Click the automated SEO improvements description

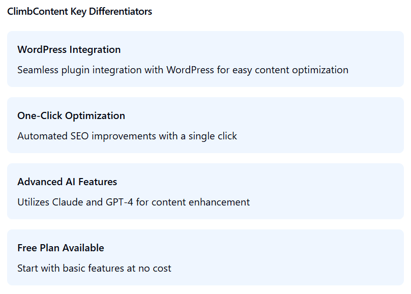(127, 136)
